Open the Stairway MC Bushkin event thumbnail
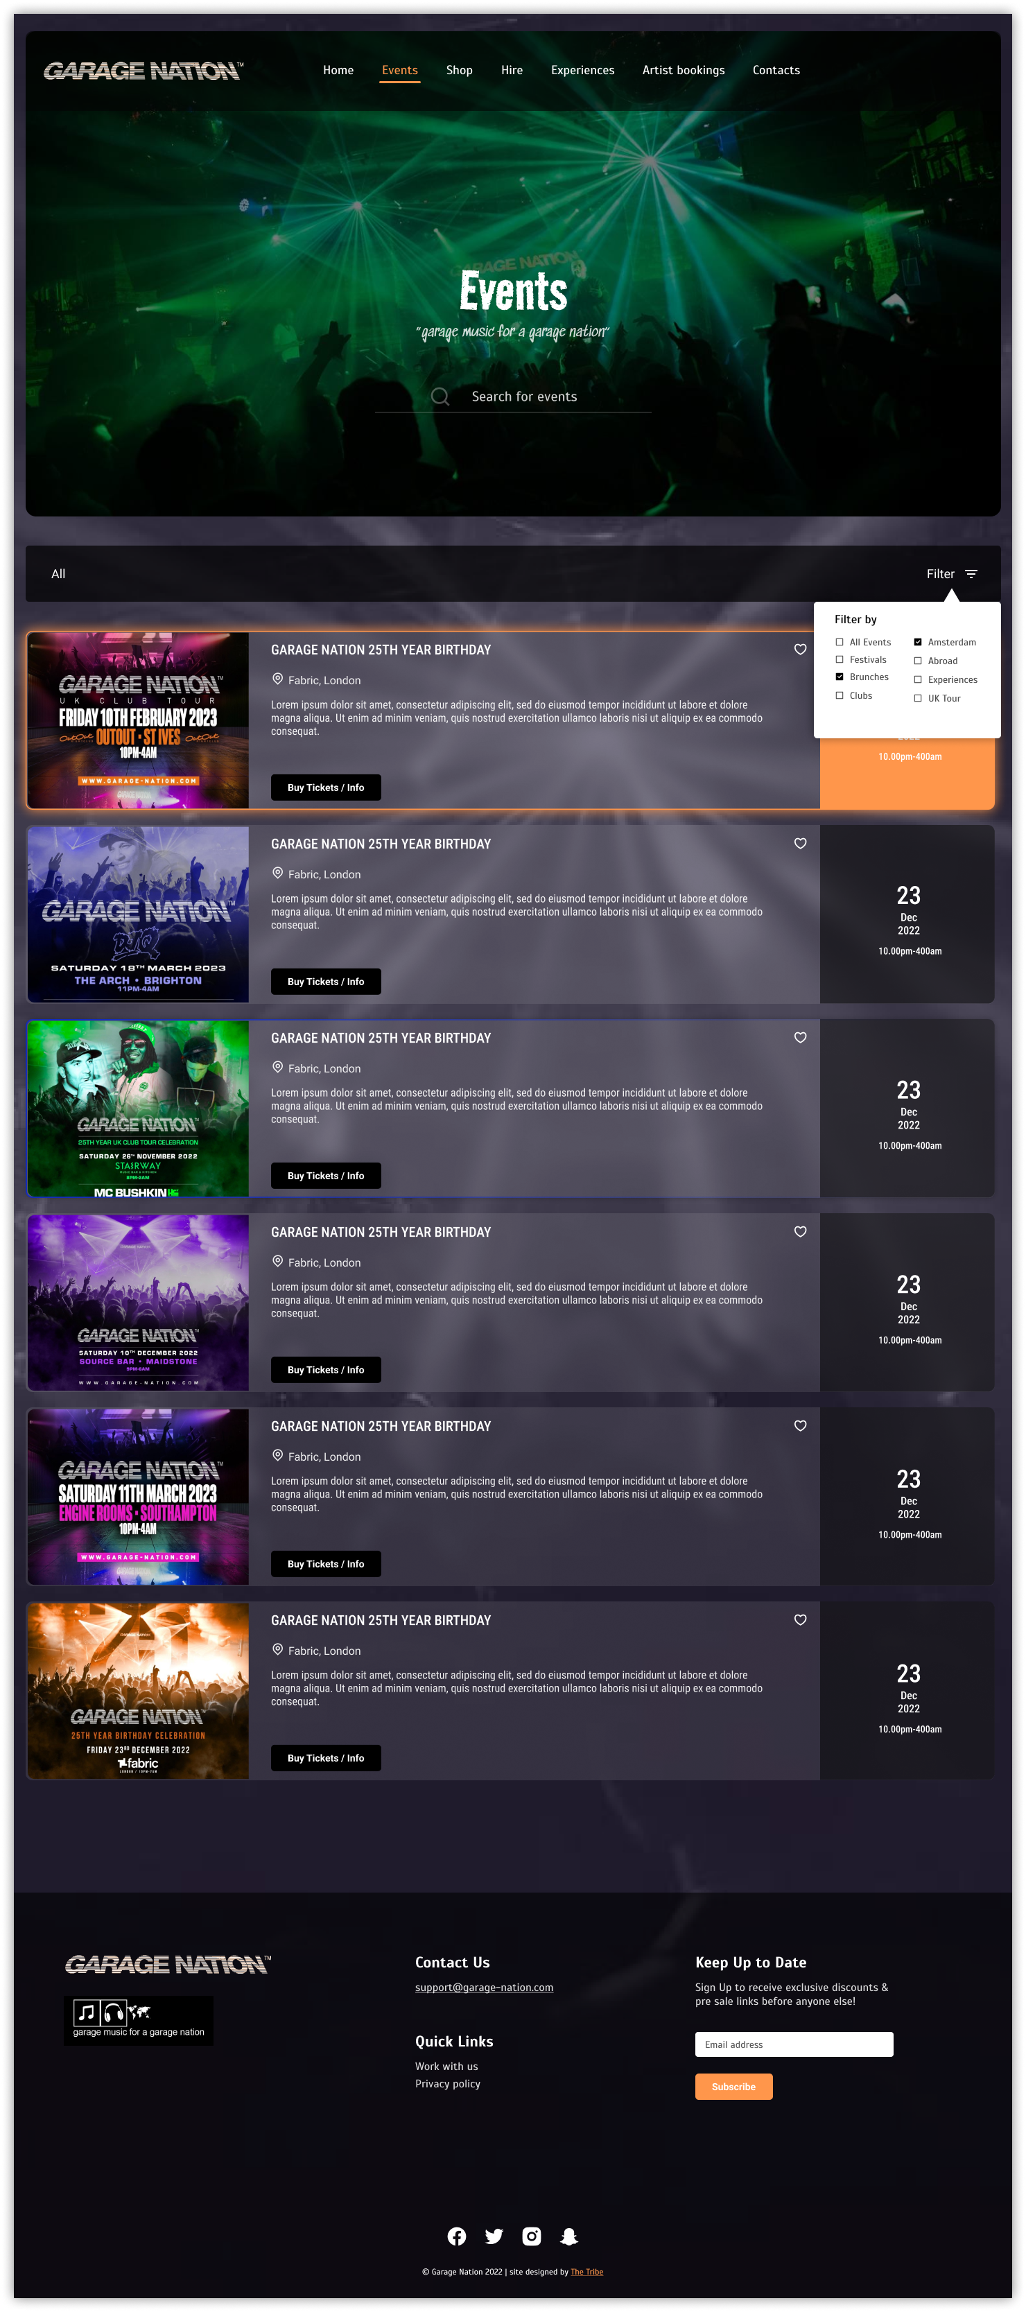 point(138,1109)
